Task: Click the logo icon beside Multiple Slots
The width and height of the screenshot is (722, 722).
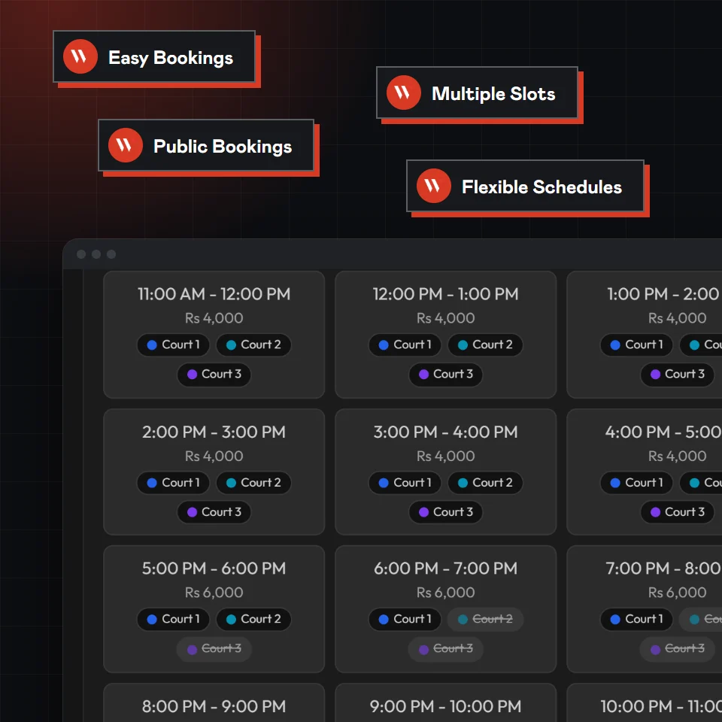Action: click(x=403, y=93)
